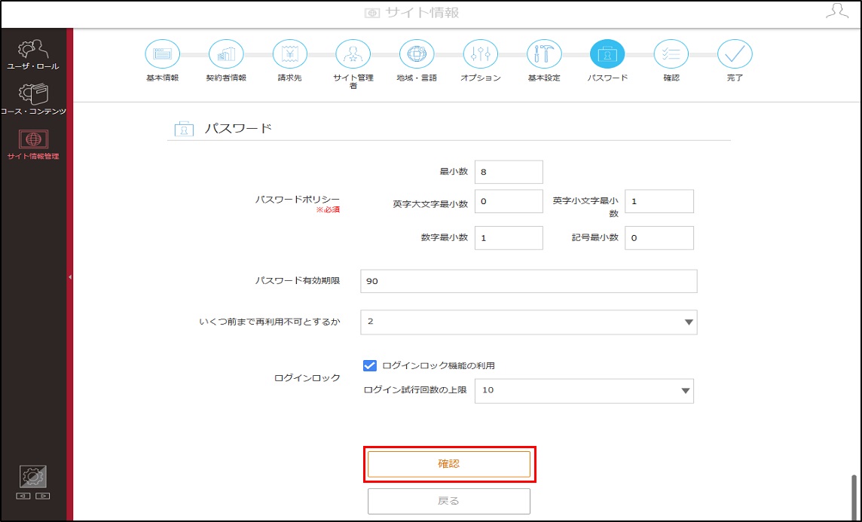This screenshot has width=862, height=522.
Task: Jump to the 地域・言語 globe icon
Action: 417,53
